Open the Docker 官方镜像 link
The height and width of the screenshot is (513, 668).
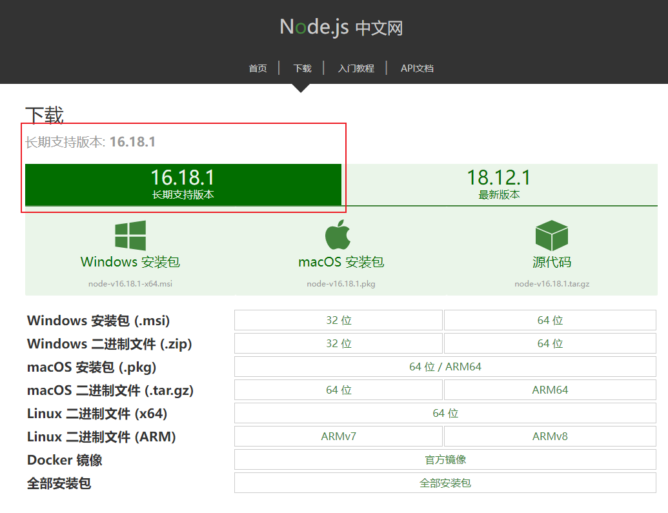click(x=445, y=459)
